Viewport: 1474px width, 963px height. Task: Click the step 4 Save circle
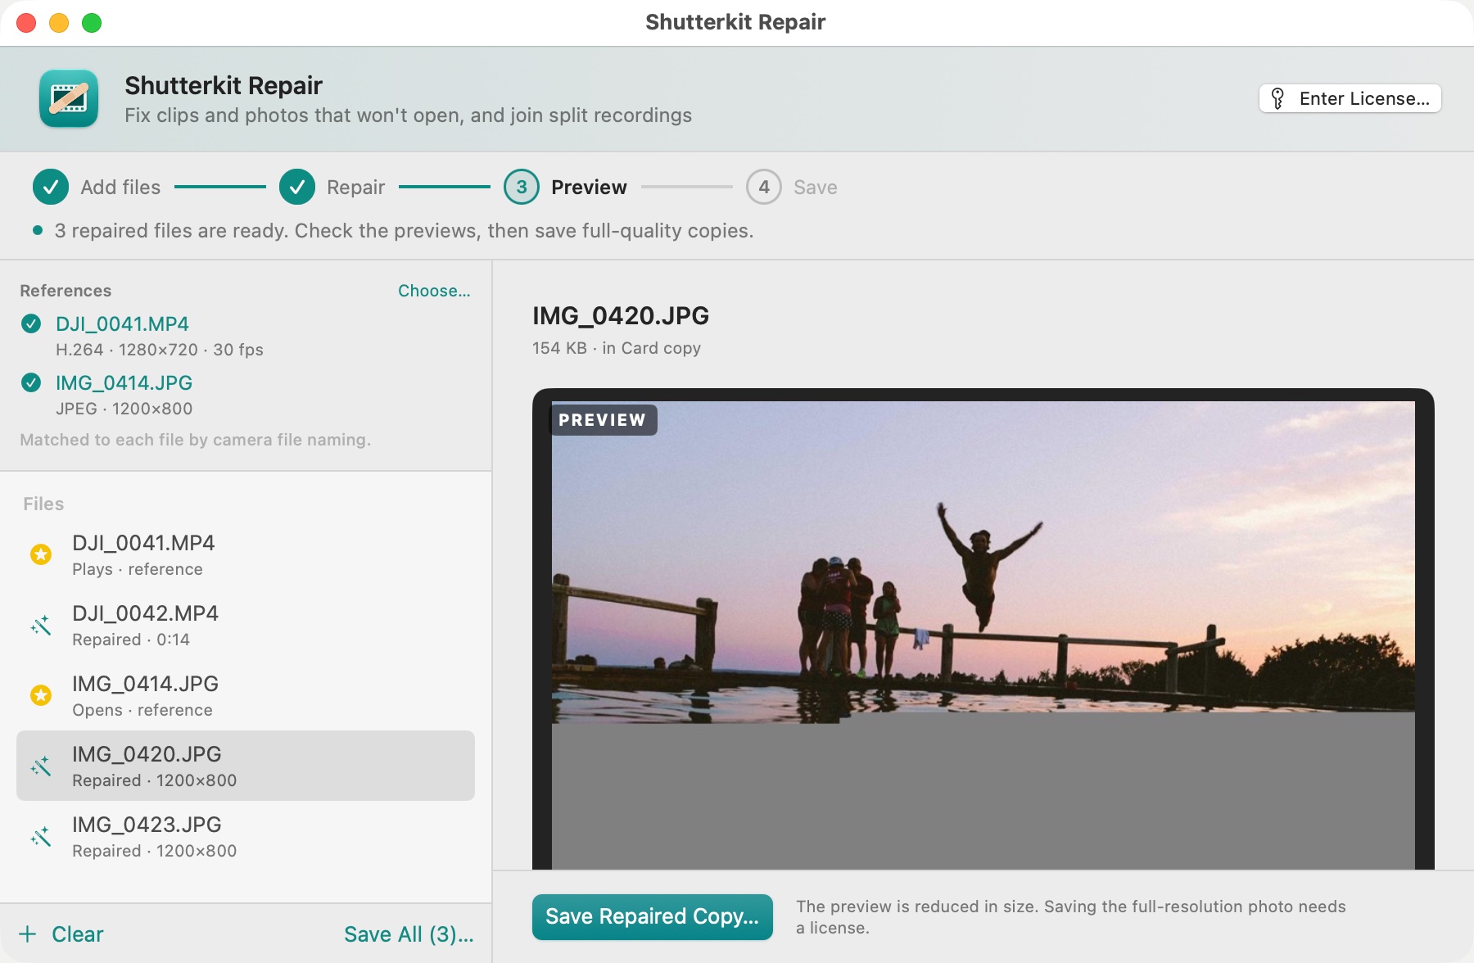(764, 188)
